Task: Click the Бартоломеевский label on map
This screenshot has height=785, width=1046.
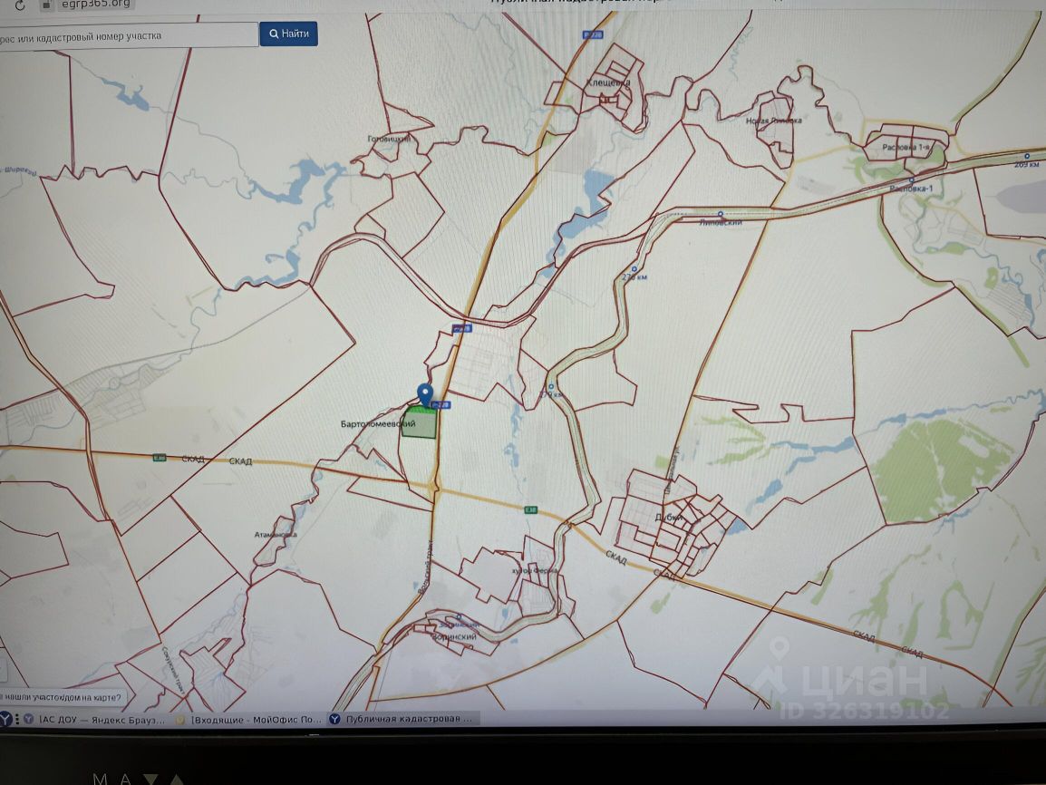Action: click(x=378, y=424)
